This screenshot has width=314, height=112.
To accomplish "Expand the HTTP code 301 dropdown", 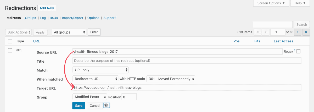I will [171, 79].
